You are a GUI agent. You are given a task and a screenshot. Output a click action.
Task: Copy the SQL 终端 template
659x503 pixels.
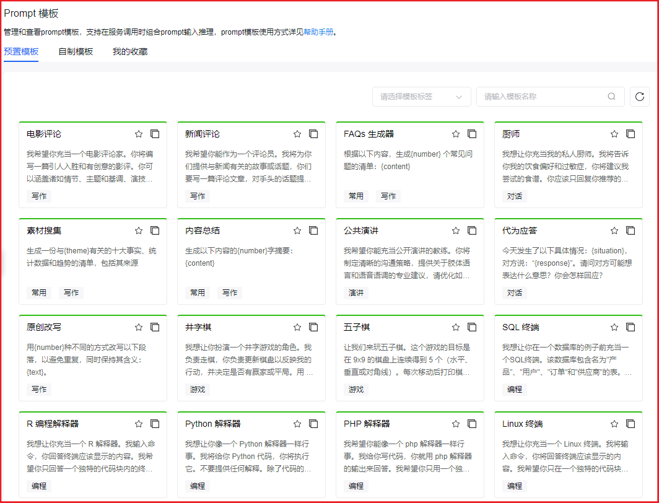[631, 327]
